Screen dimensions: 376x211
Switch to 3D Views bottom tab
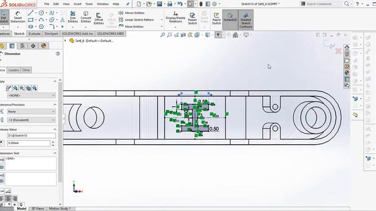(x=38, y=209)
